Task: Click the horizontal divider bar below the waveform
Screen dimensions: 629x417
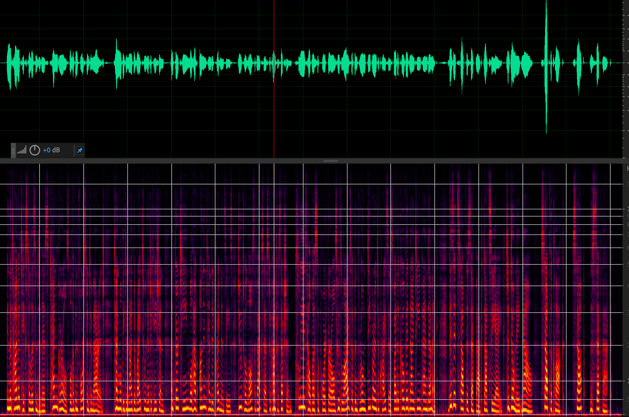Action: click(x=179, y=161)
